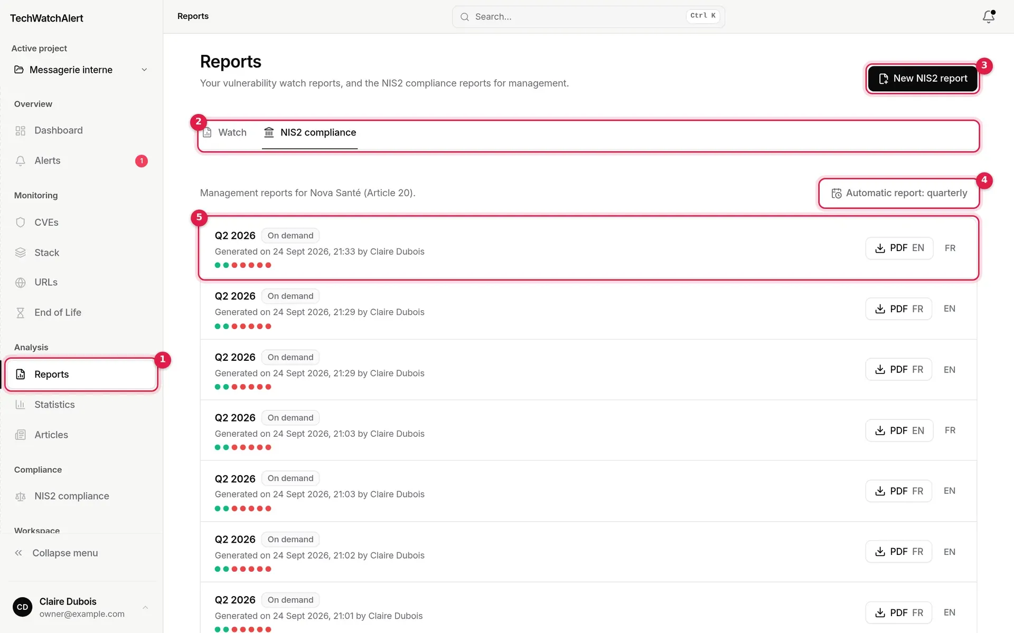Click download icon for the 21:33 report
This screenshot has width=1014, height=633.
(880, 248)
